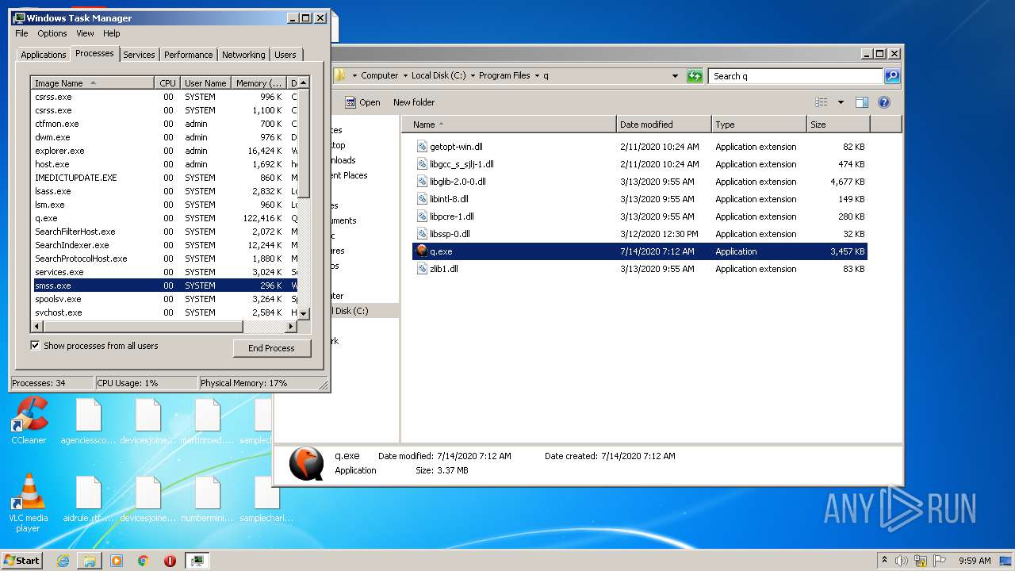Select the explorer.exe process row
This screenshot has height=571, width=1015.
click(164, 151)
